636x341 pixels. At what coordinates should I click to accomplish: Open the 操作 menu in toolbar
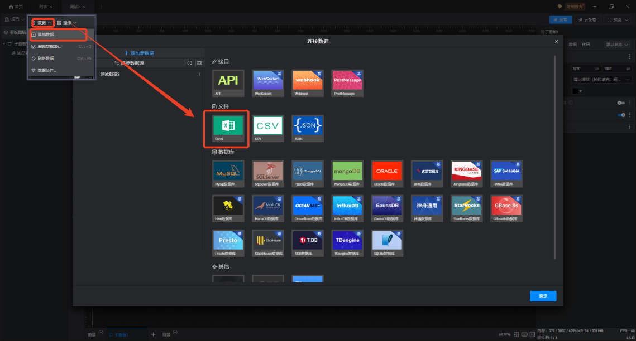[66, 23]
